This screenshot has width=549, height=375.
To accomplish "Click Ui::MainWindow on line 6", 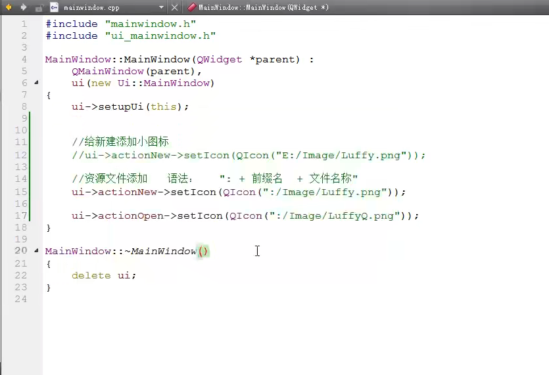I will tap(164, 83).
